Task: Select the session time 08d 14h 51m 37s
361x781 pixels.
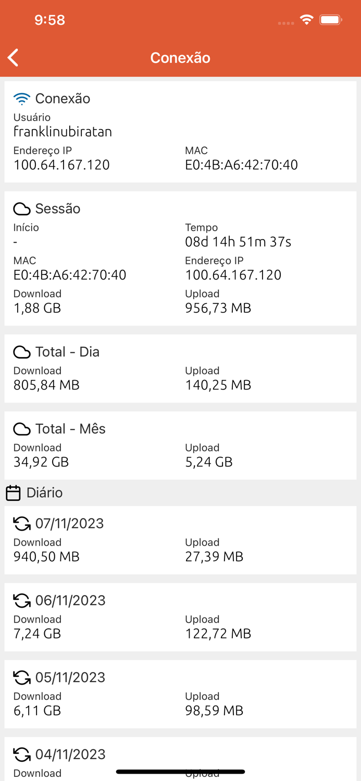Action: pos(238,242)
